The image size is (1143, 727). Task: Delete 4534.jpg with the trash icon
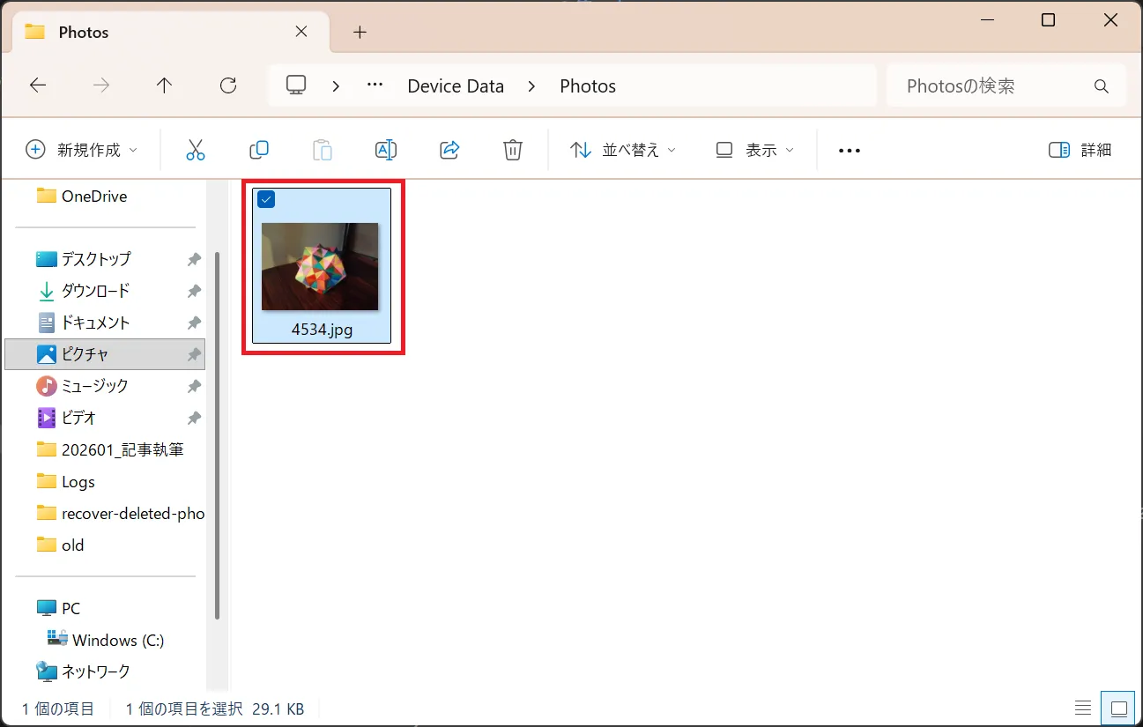(x=512, y=149)
